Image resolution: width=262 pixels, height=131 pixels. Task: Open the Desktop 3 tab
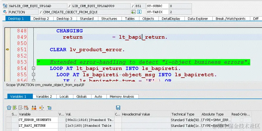[65, 19]
